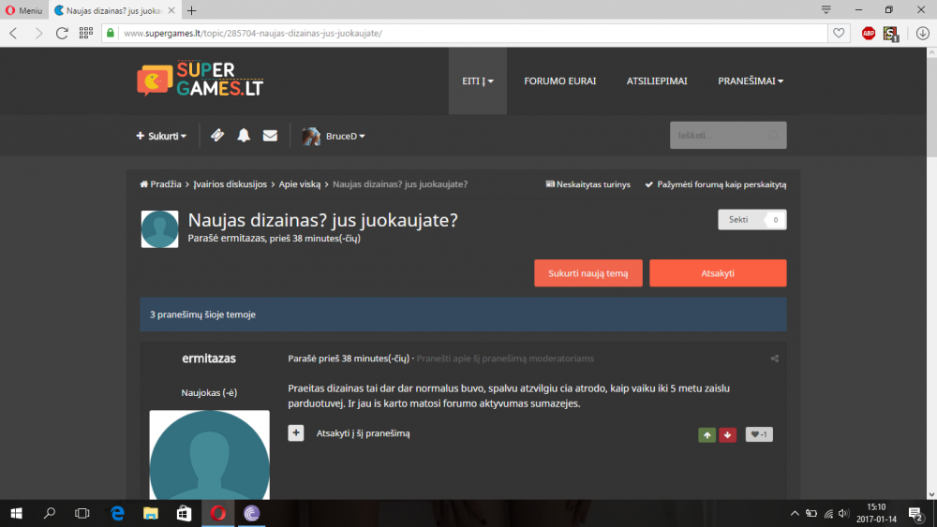937x527 pixels.
Task: Click the Atsakyti button
Action: coord(718,273)
